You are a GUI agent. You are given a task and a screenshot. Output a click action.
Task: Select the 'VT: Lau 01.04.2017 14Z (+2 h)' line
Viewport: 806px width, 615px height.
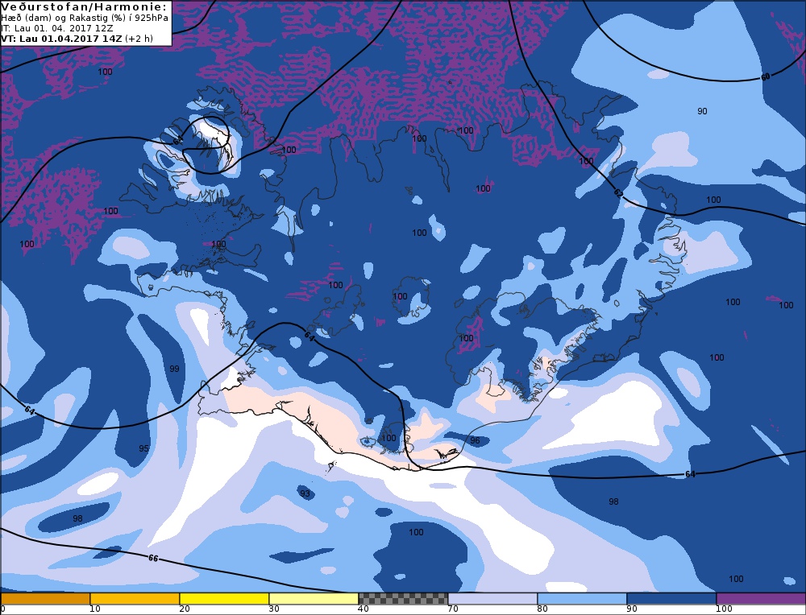(77, 39)
